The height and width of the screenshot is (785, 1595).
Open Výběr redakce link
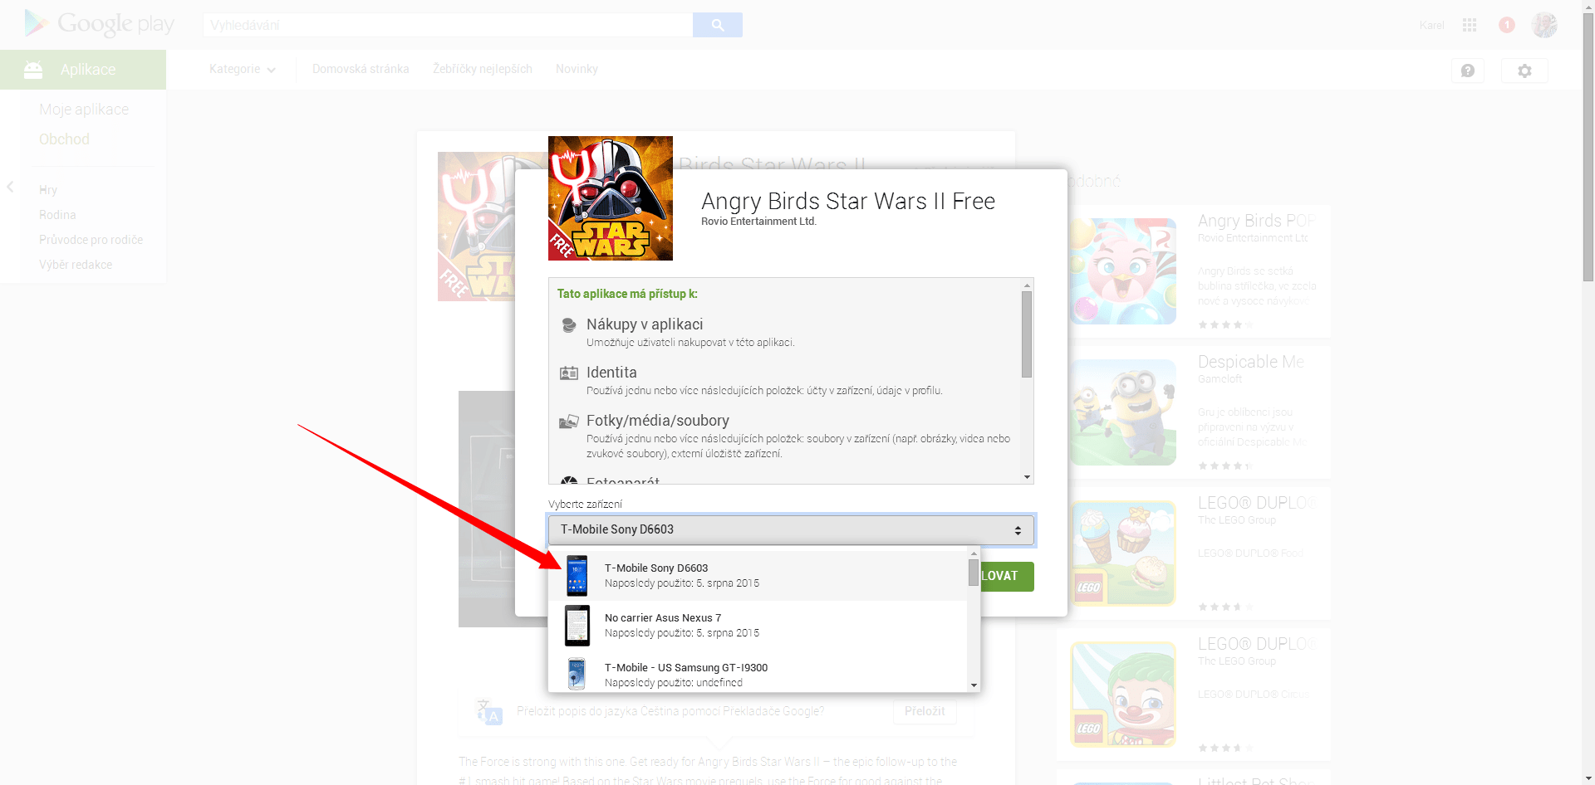pyautogui.click(x=76, y=265)
